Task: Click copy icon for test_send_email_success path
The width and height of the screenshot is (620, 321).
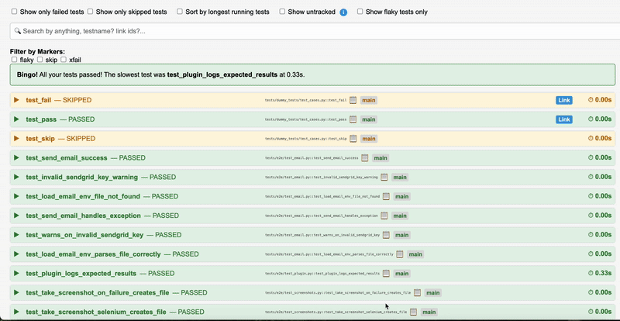Action: point(366,158)
